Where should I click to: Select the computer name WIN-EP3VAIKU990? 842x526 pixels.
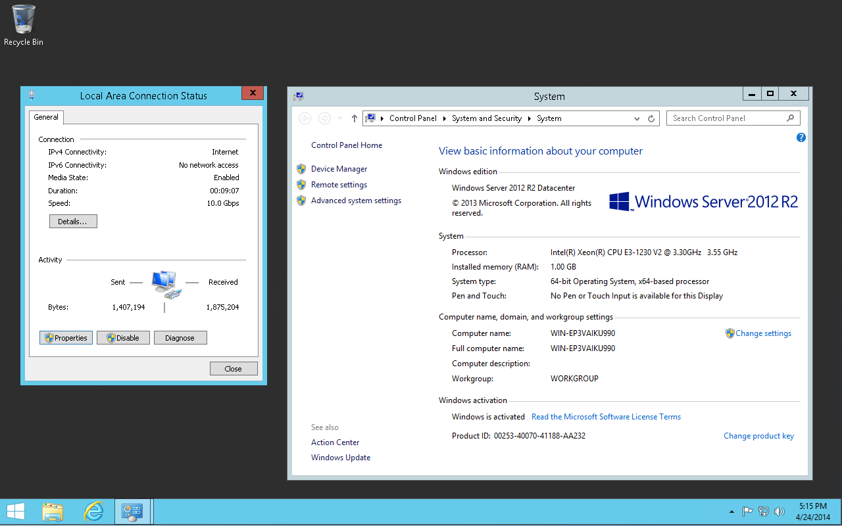(583, 333)
